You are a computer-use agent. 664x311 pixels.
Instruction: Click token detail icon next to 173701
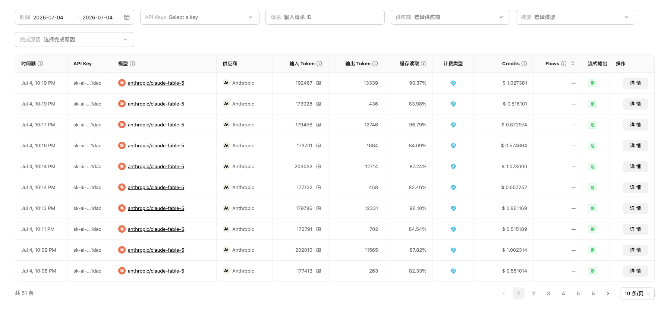[x=319, y=146]
